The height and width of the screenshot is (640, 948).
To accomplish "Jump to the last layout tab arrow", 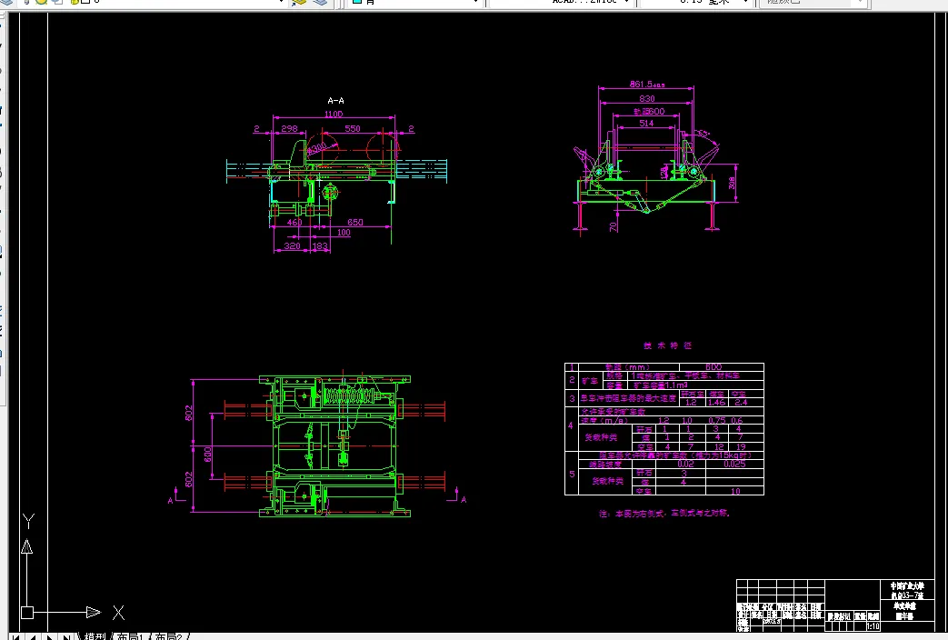I will (67, 637).
